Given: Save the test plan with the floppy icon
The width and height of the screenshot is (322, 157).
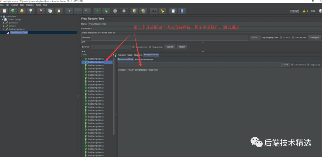Looking at the screenshot, I should 31,11.
